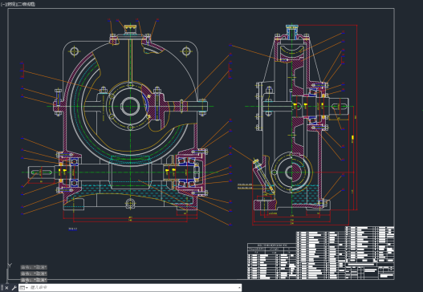Open command line customize wrench menu
The width and height of the screenshot is (423, 292).
click(14, 288)
